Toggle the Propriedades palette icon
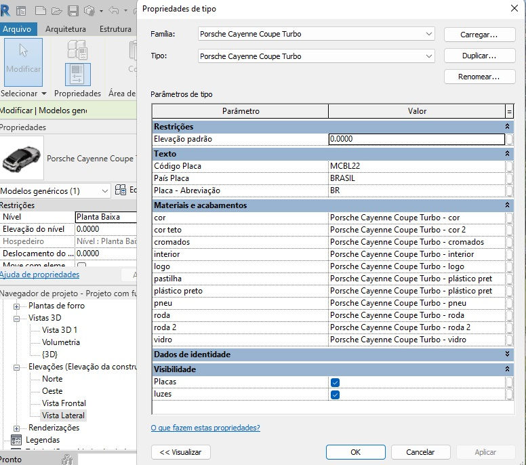526x465 pixels. click(x=77, y=75)
